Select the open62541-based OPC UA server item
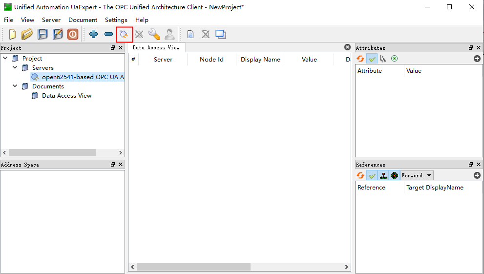 [83, 77]
